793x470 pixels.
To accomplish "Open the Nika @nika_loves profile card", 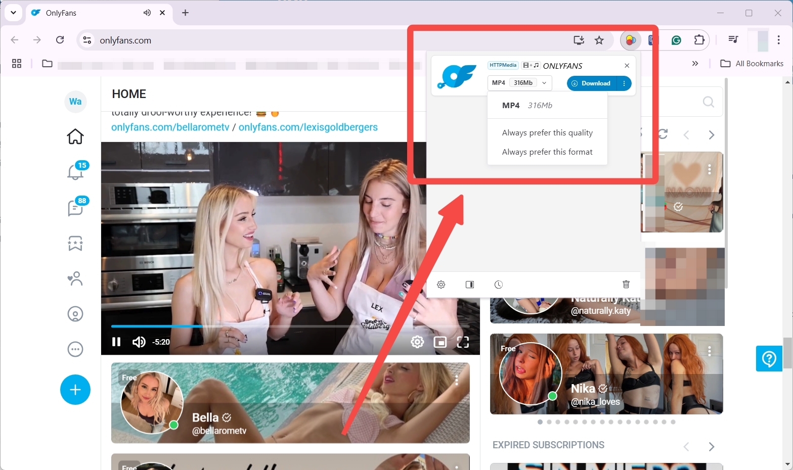I will pos(606,374).
